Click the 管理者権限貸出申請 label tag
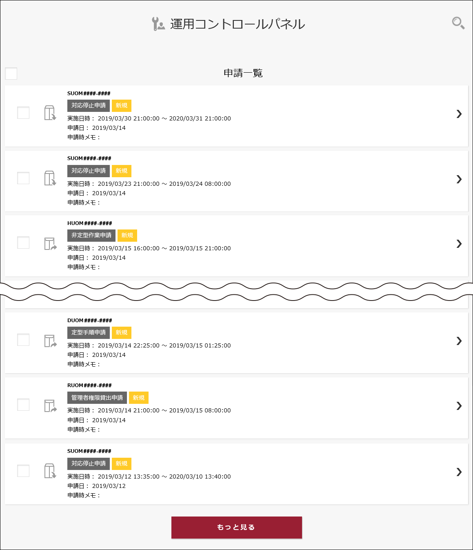473x550 pixels. click(x=97, y=398)
